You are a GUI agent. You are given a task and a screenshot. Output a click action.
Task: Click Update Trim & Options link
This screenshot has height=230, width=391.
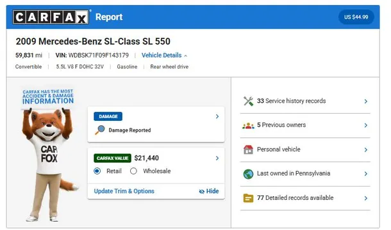[124, 191]
